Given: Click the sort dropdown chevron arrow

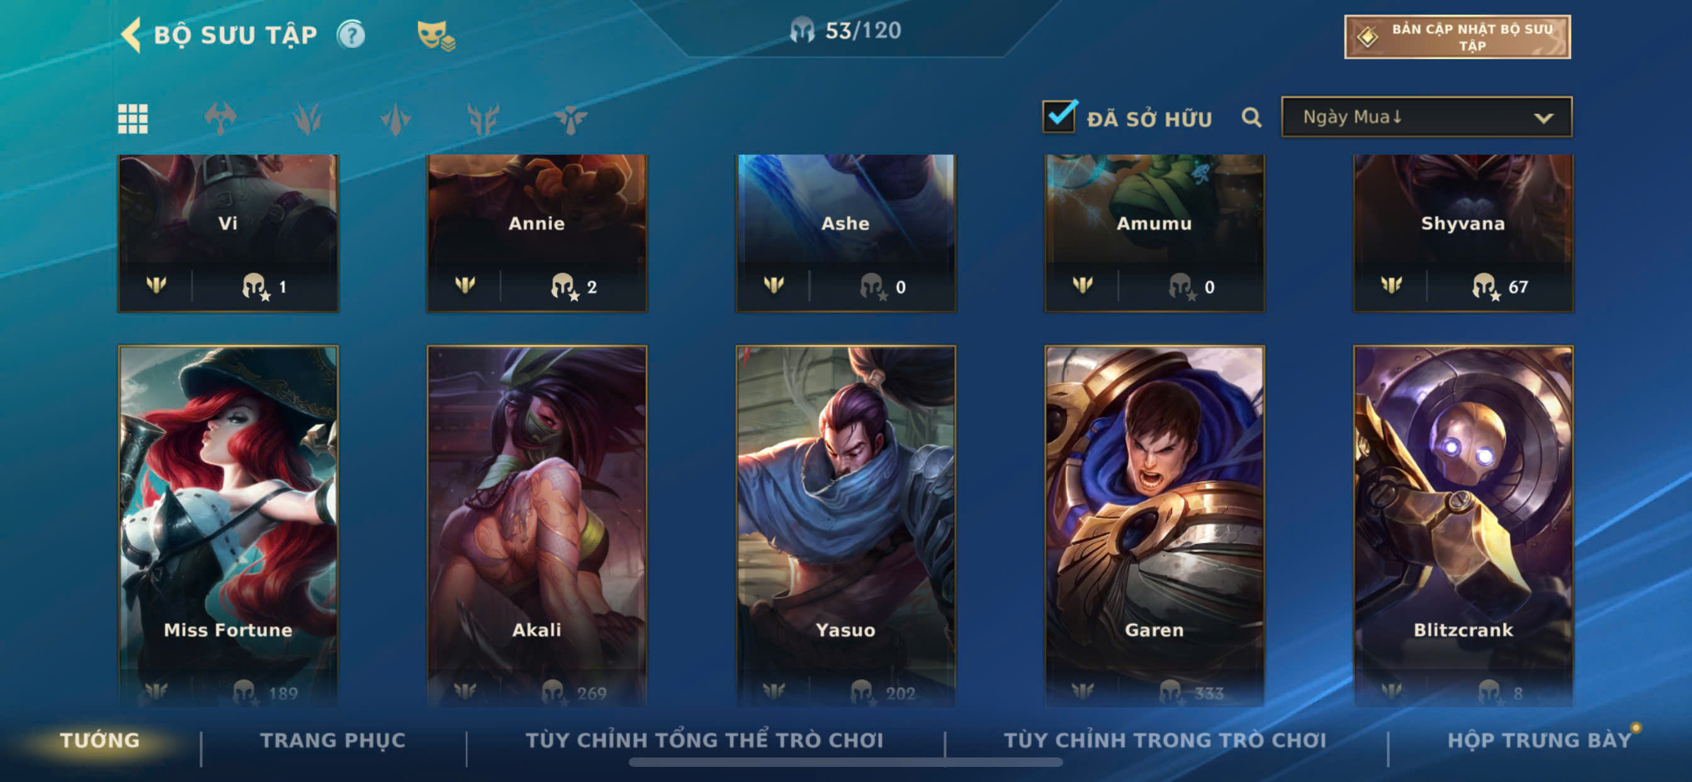Looking at the screenshot, I should point(1543,118).
